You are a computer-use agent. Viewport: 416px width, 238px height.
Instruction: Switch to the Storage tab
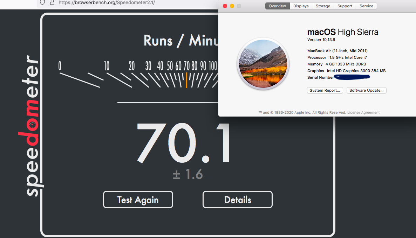323,6
